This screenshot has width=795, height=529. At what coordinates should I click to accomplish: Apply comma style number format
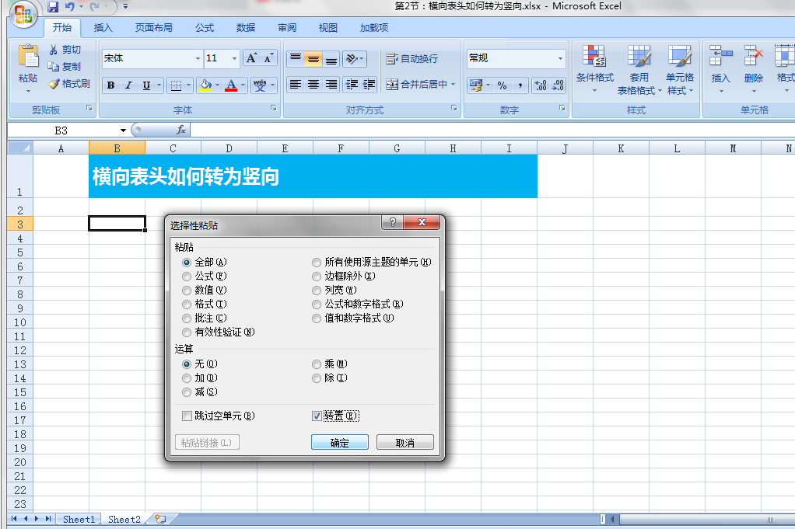(520, 85)
